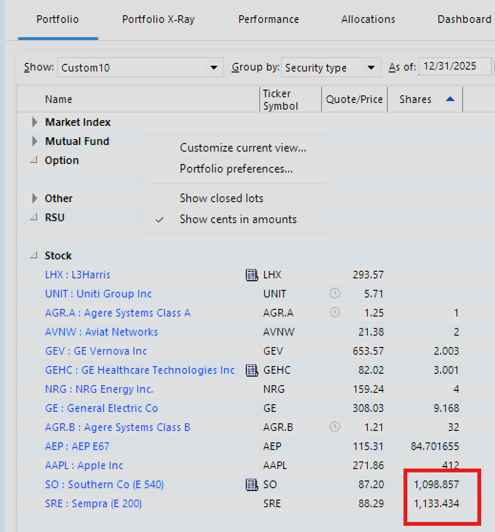Expand the Mutual Fund group
The image size is (495, 532).
(34, 141)
